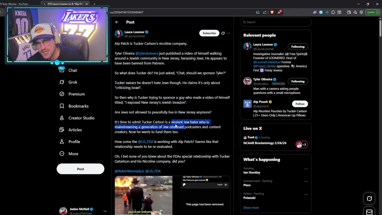Close the Laura Loomer X browser tab

click(87, 4)
